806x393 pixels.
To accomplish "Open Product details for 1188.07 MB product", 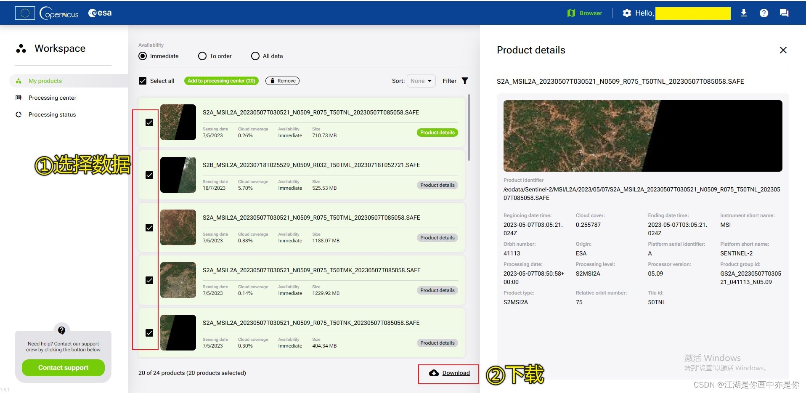I will pos(437,238).
